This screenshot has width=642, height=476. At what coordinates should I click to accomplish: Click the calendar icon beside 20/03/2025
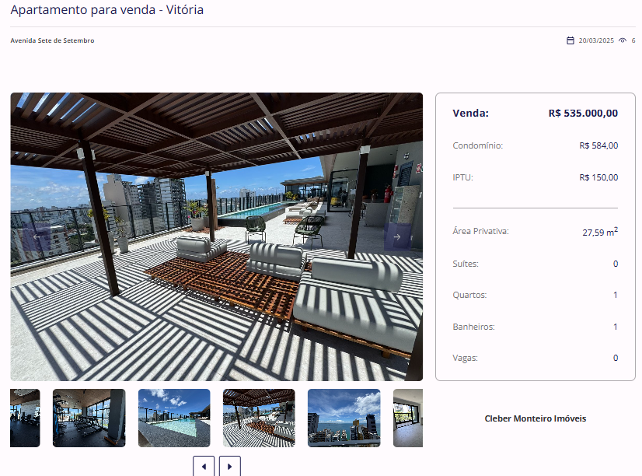[x=570, y=40]
